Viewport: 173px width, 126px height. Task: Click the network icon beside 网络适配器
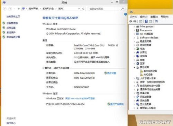click(138, 97)
